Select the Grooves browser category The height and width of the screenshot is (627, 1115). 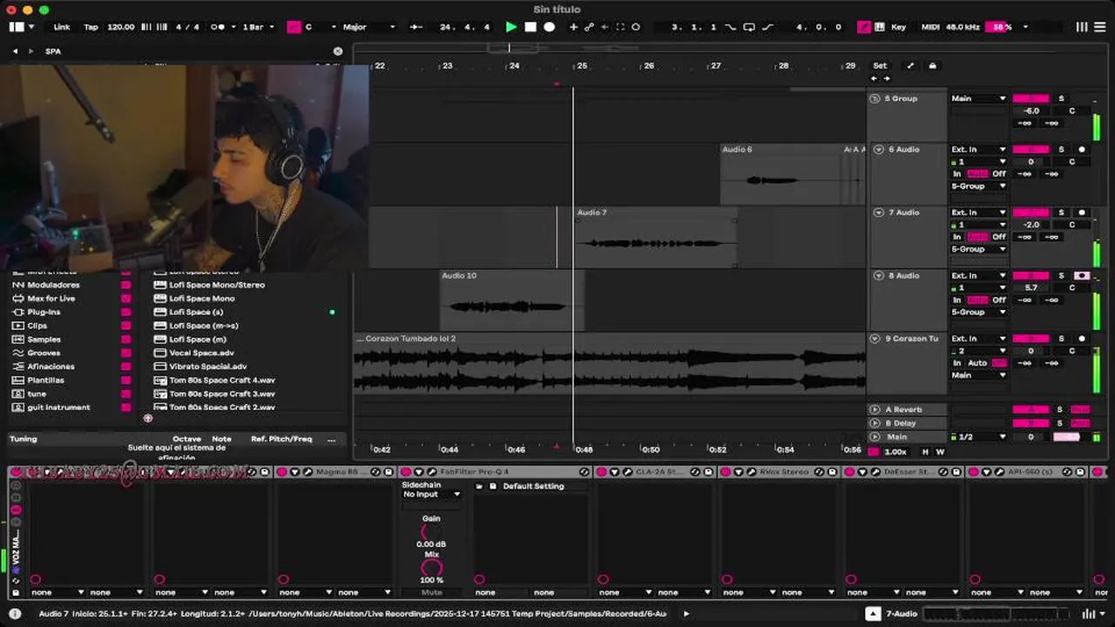pyautogui.click(x=44, y=353)
